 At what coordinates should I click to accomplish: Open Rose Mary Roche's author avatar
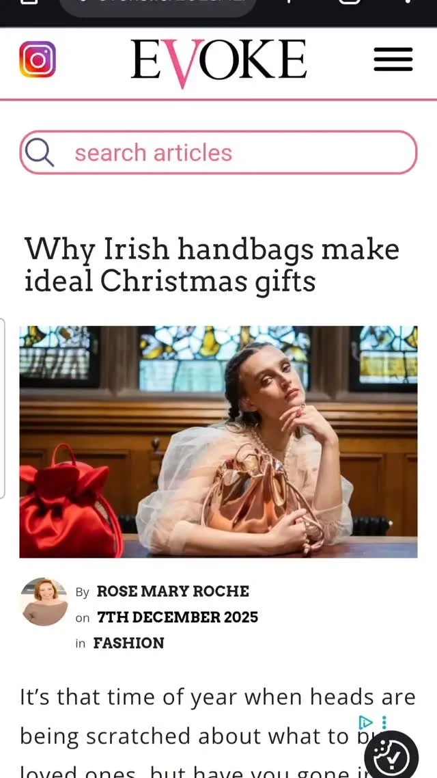tap(44, 602)
